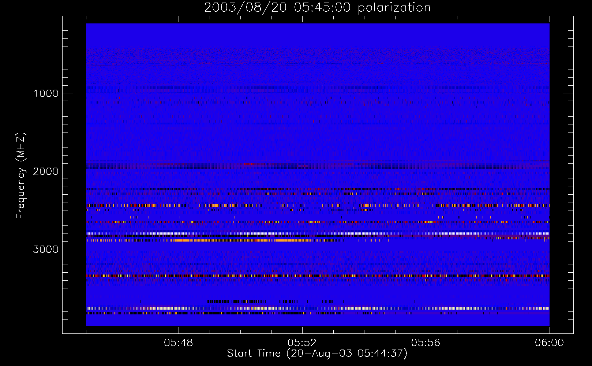Click the '05:56' time tick label

[426, 343]
